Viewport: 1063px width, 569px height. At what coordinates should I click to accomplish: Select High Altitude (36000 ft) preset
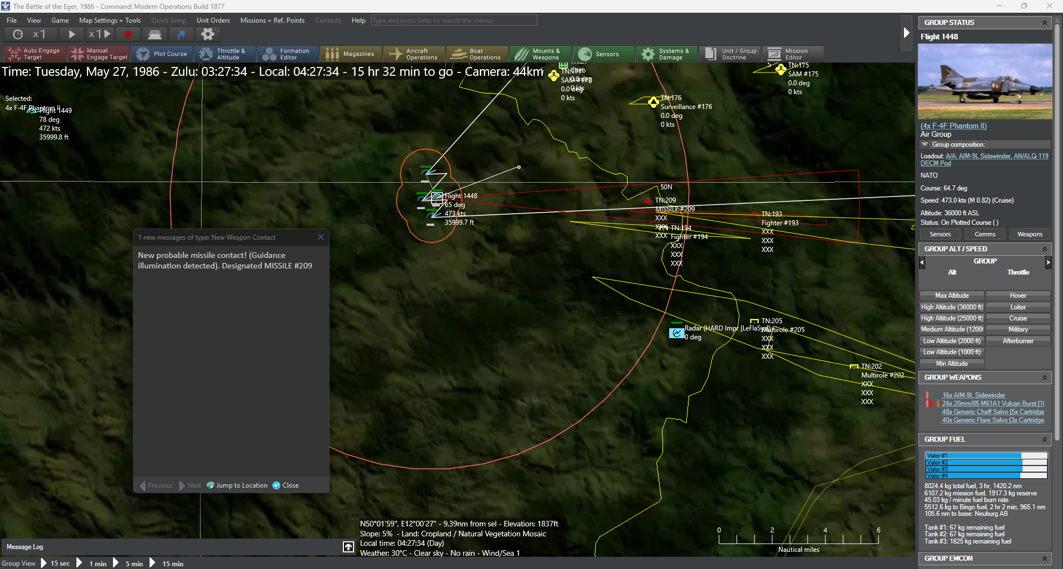952,307
